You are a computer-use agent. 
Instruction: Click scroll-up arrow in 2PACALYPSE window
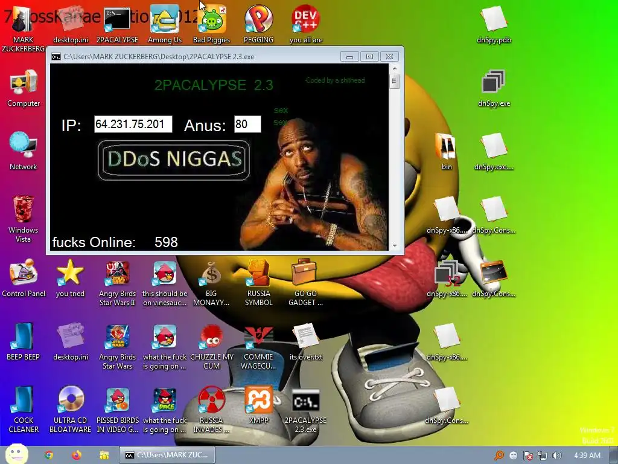[395, 68]
